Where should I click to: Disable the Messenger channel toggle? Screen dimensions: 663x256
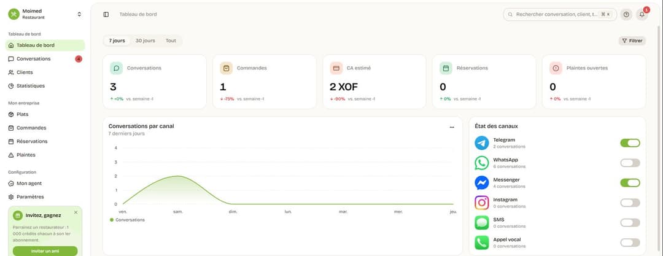[630, 183]
